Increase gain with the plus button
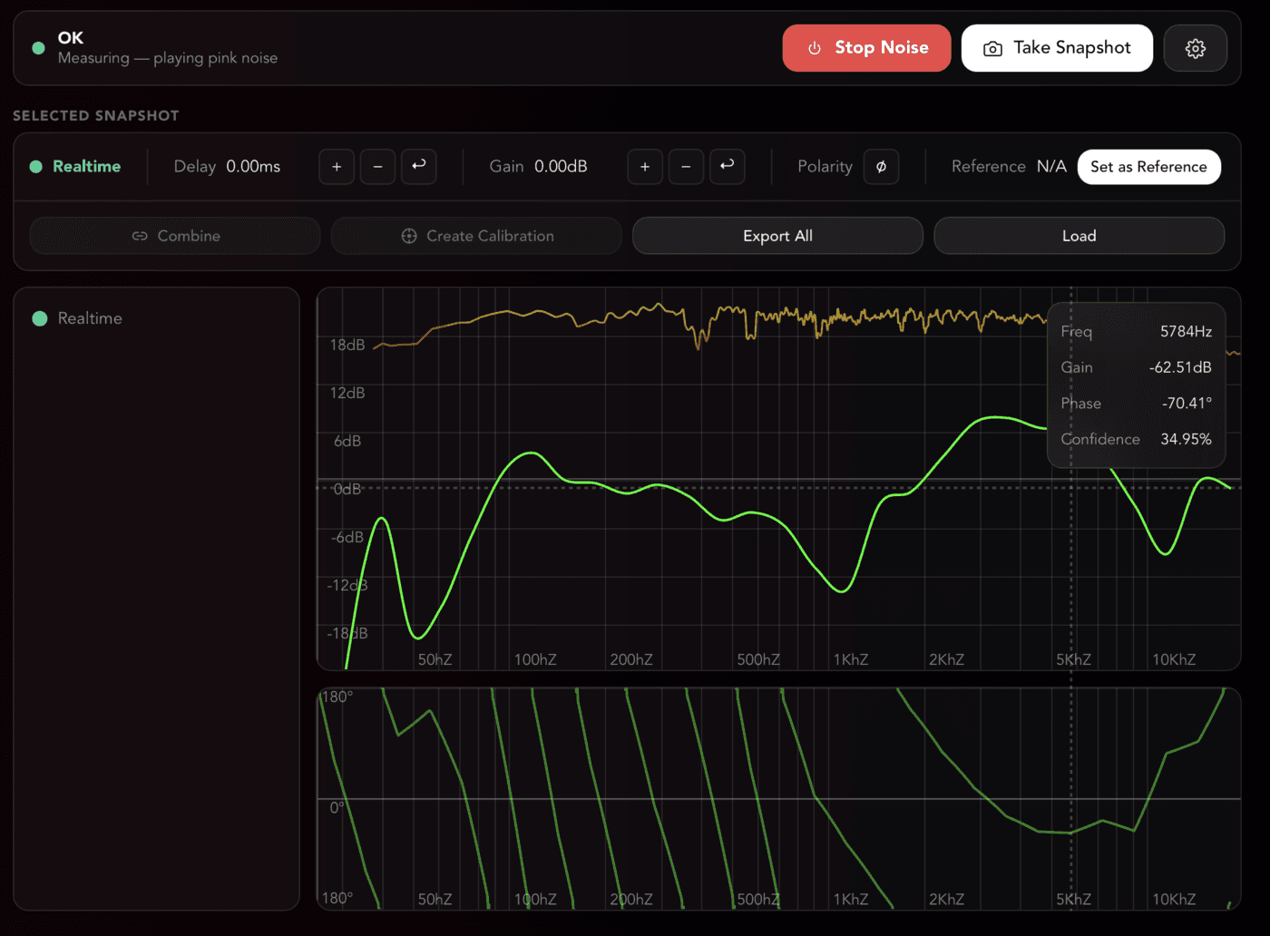The image size is (1270, 936). tap(645, 167)
